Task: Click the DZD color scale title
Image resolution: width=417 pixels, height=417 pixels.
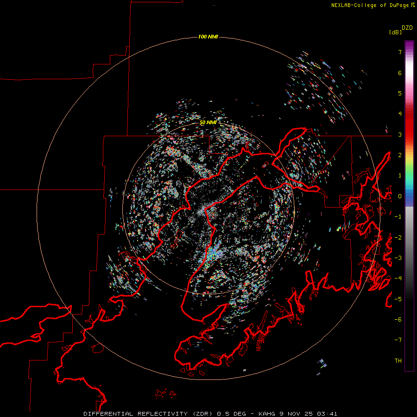Action: pos(407,28)
